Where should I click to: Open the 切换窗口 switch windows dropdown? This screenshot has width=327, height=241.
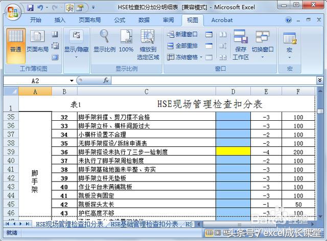[263, 43]
